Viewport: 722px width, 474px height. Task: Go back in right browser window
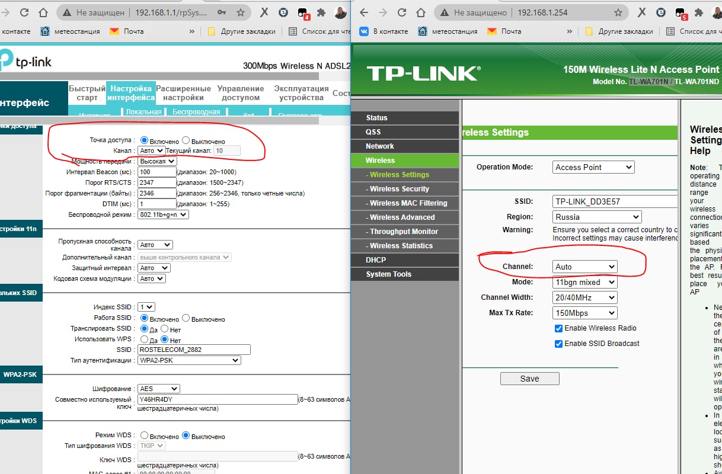tap(364, 12)
